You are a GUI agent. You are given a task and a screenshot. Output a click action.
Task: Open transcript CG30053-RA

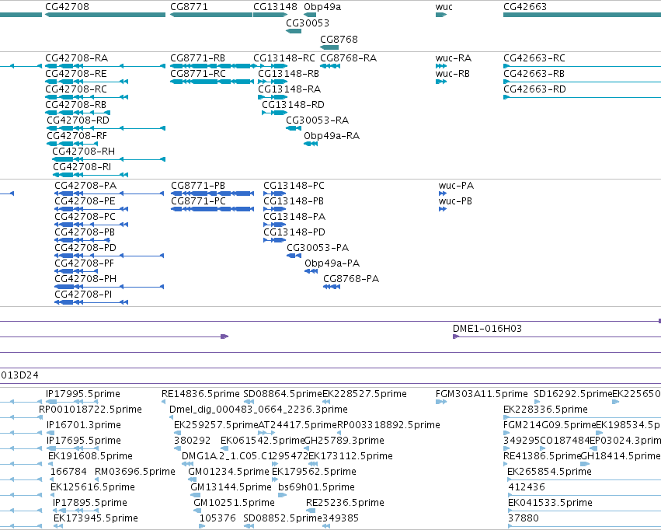coord(318,120)
